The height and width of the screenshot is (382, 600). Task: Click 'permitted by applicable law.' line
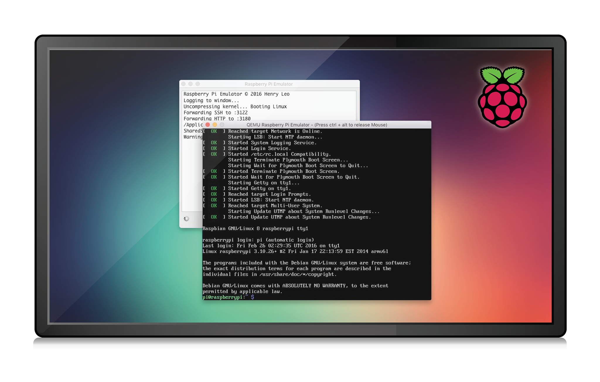tap(242, 291)
